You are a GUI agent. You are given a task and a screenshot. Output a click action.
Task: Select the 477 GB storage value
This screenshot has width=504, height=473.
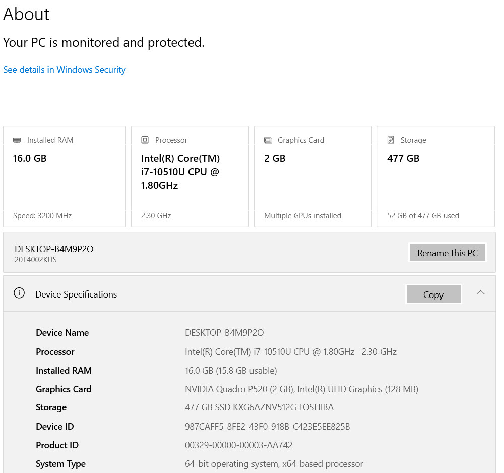coord(403,158)
